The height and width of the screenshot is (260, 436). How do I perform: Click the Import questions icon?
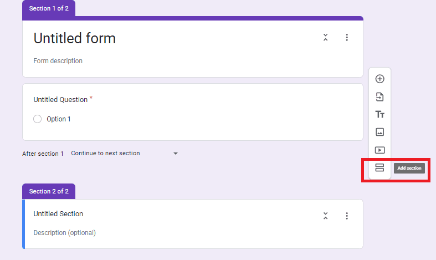click(379, 97)
